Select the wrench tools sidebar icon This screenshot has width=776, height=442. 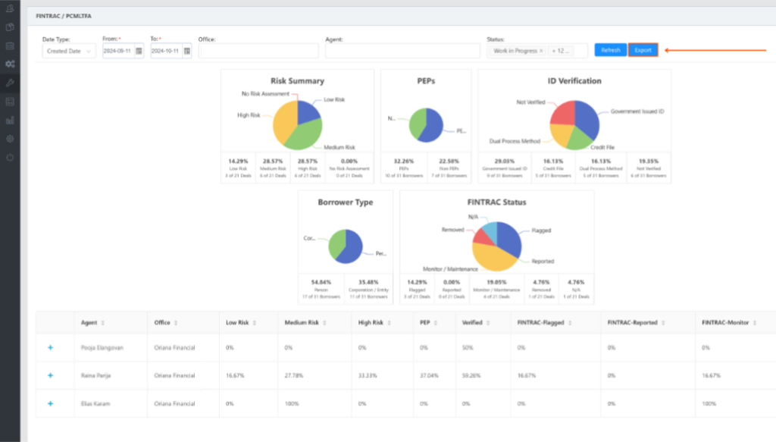point(10,83)
